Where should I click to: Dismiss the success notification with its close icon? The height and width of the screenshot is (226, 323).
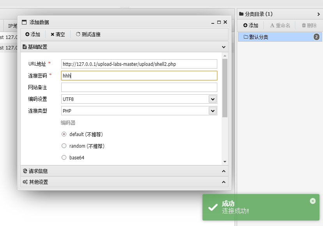tap(312, 201)
